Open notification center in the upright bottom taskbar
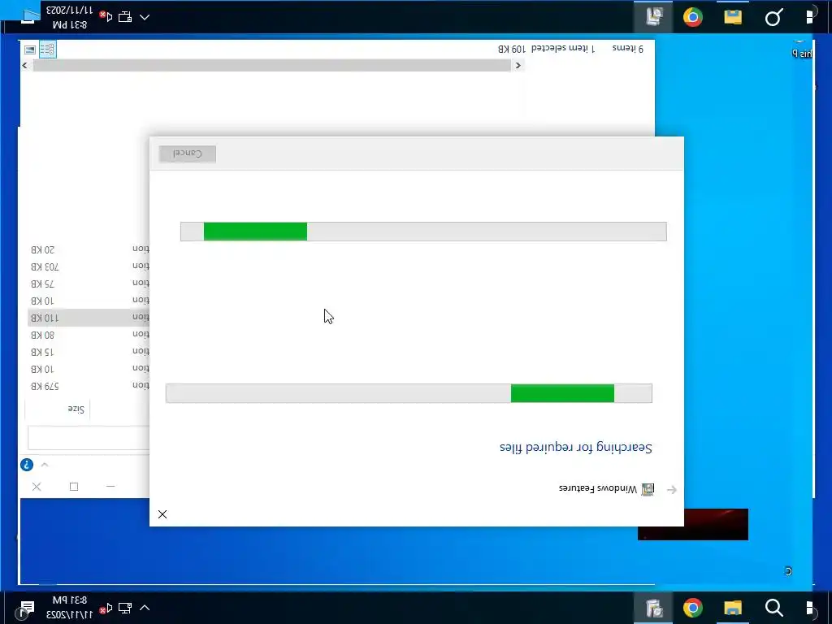The width and height of the screenshot is (832, 624). [x=27, y=608]
